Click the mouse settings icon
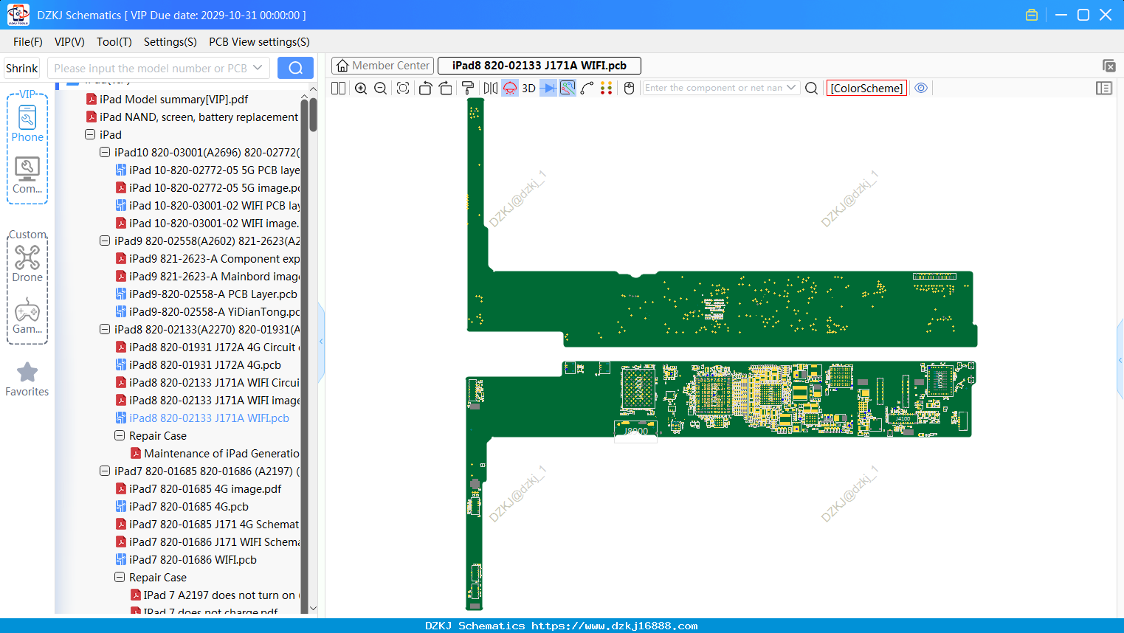1124x633 pixels. (x=629, y=88)
